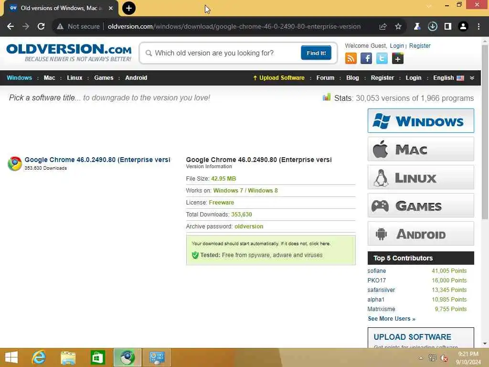The height and width of the screenshot is (367, 489).
Task: Click the network tray icon
Action: 432,358
